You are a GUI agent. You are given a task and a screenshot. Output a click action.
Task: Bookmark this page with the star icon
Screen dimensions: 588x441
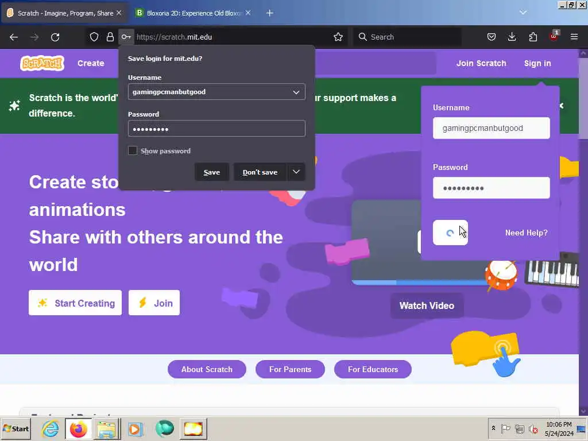[x=338, y=37]
